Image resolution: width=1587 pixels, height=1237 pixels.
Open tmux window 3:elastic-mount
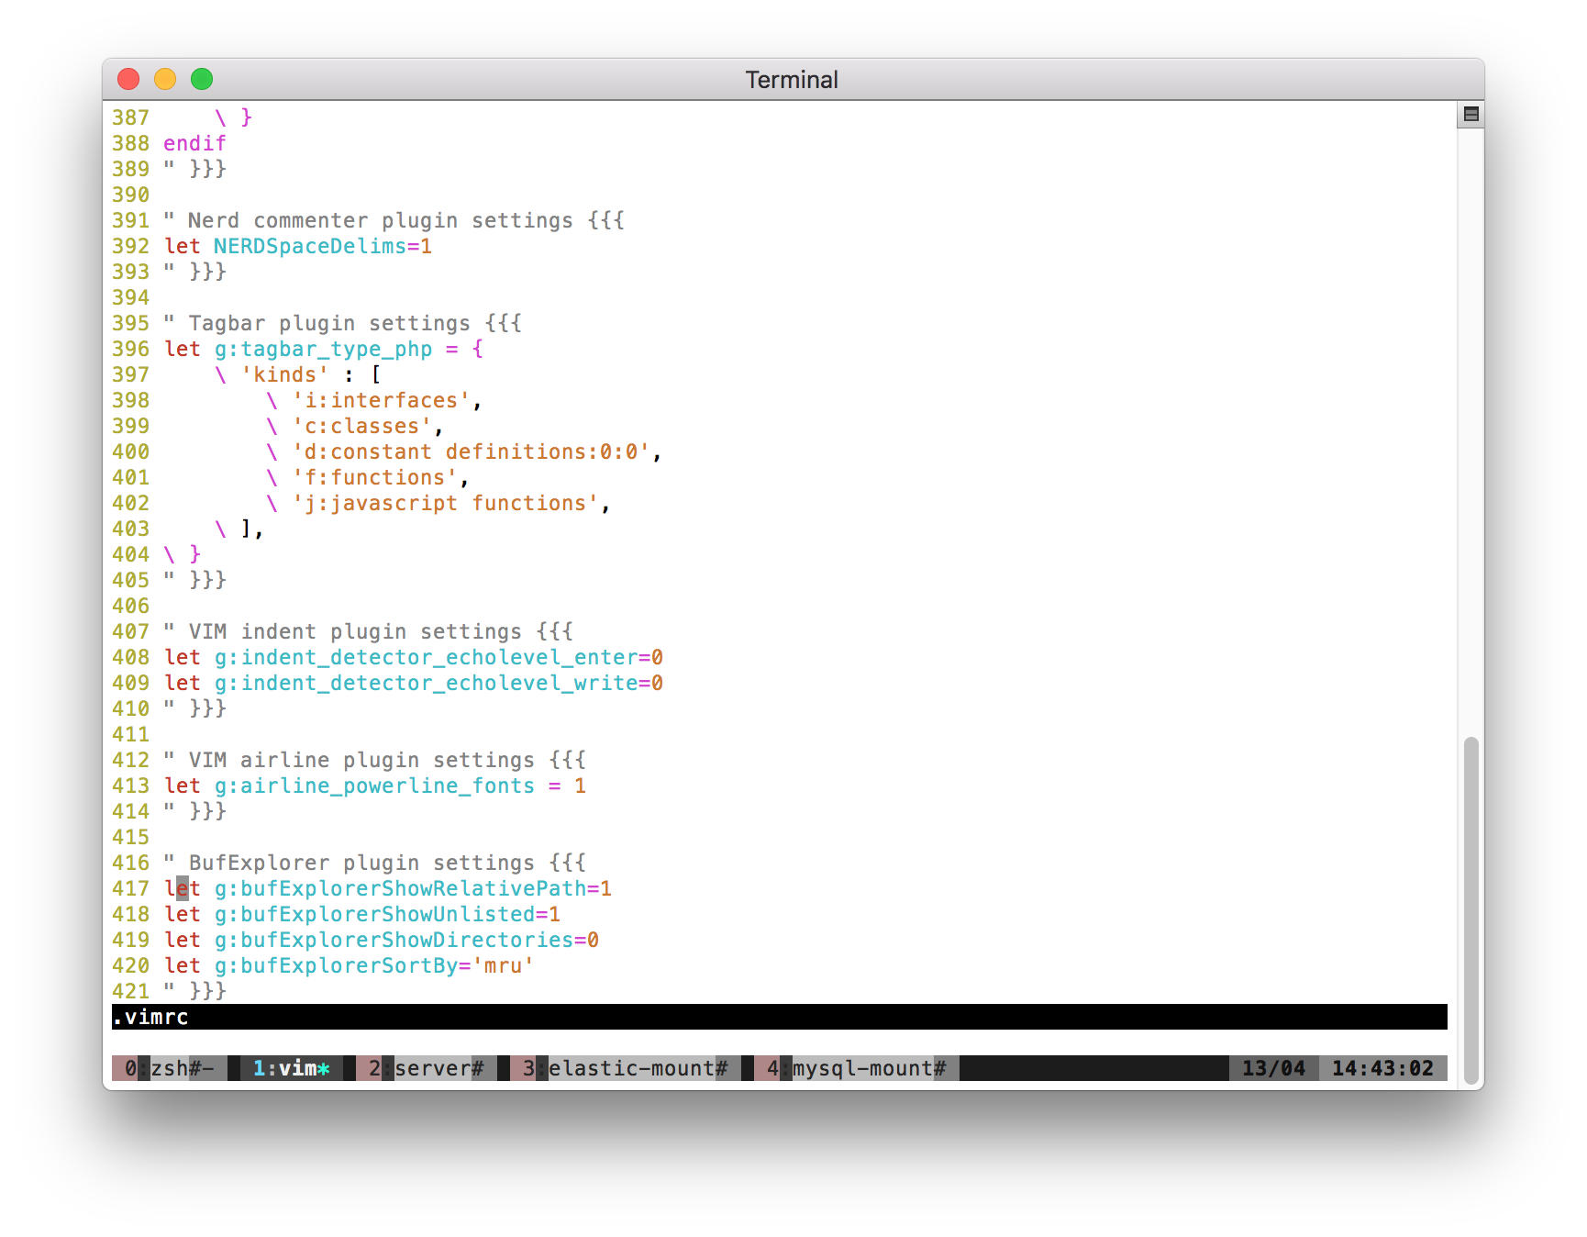tap(626, 1068)
